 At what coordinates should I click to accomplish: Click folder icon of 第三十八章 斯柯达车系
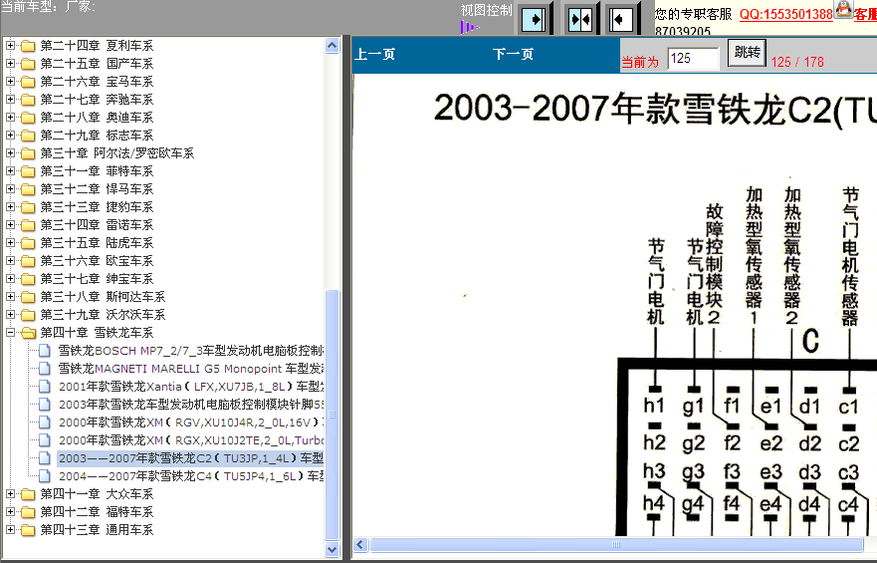[x=28, y=296]
